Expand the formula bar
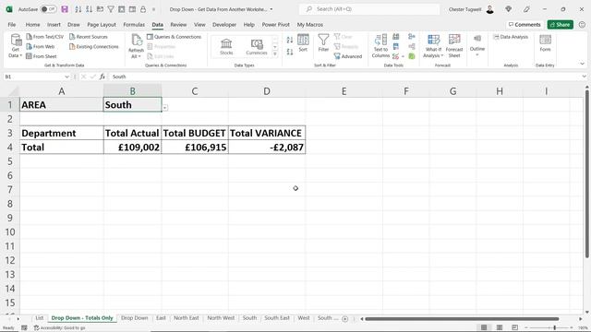Image resolution: width=591 pixels, height=332 pixels. pyautogui.click(x=584, y=77)
